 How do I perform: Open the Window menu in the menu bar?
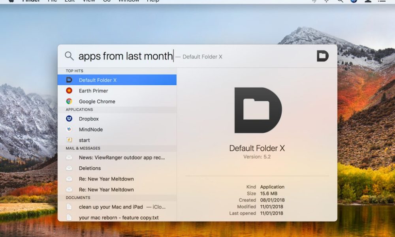[x=128, y=1]
